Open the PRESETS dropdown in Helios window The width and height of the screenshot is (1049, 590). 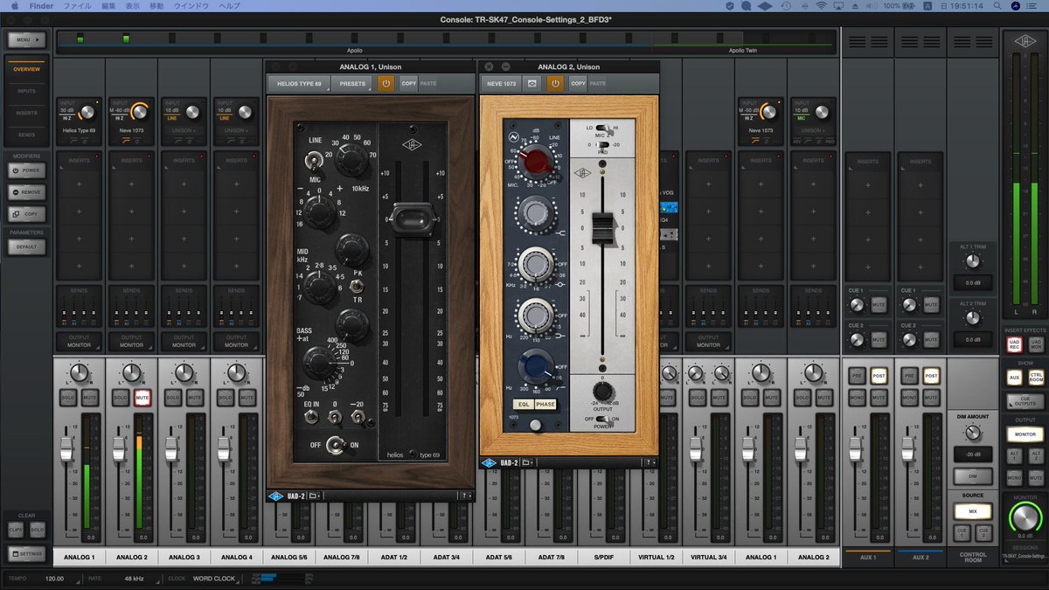tap(353, 83)
